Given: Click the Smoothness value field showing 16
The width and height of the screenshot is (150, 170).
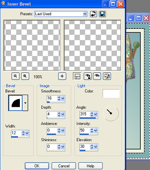Looking at the screenshot, I should [x=52, y=98].
